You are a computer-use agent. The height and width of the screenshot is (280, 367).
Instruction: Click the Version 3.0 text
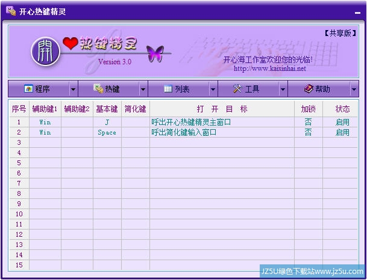tap(114, 62)
